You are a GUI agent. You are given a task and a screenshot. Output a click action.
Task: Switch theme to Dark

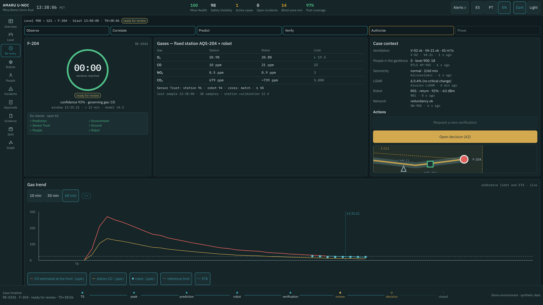pyautogui.click(x=520, y=8)
